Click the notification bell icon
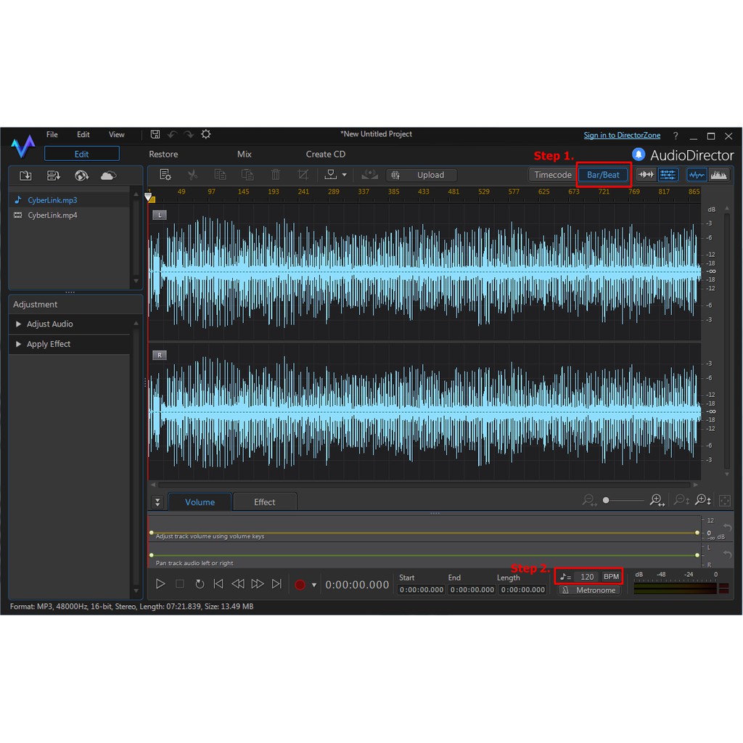Screen dimensions: 743x743 (x=639, y=155)
